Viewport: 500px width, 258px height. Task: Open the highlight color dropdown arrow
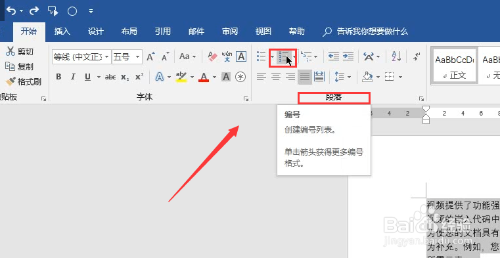(192, 77)
